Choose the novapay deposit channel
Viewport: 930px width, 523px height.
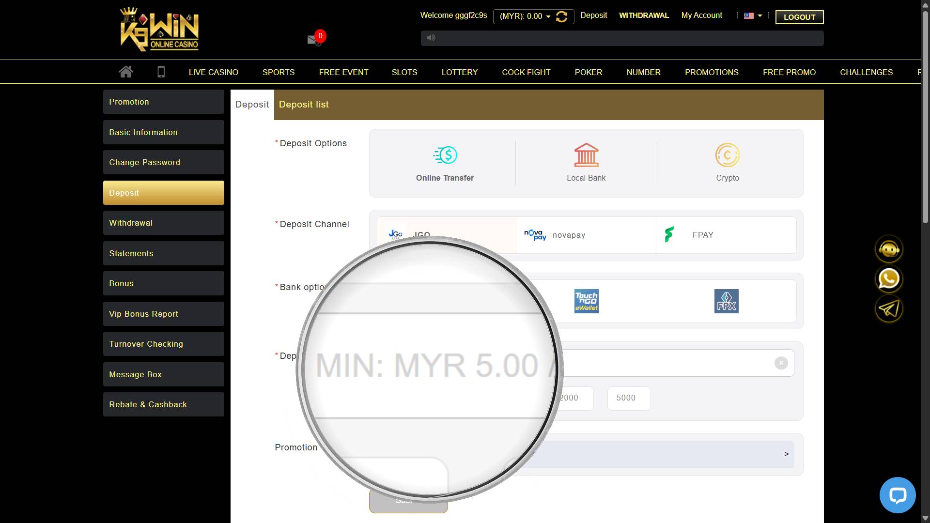pyautogui.click(x=586, y=235)
